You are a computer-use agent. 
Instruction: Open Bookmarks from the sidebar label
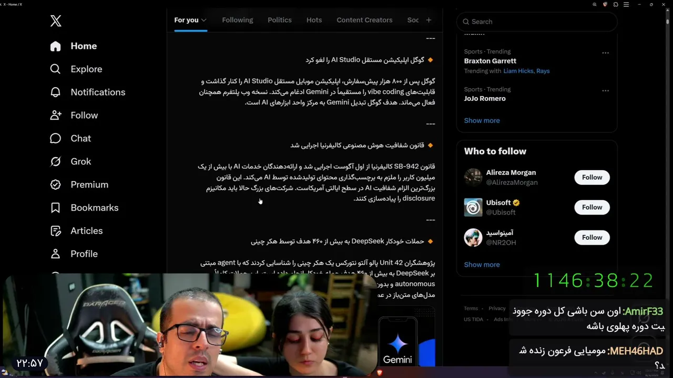tap(95, 208)
